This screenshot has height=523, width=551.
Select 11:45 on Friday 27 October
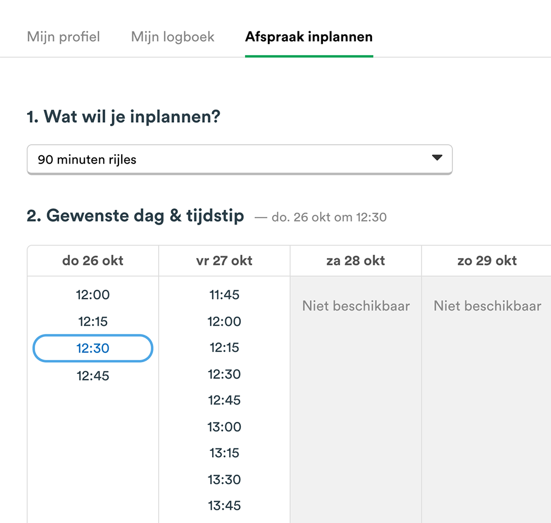pos(224,295)
